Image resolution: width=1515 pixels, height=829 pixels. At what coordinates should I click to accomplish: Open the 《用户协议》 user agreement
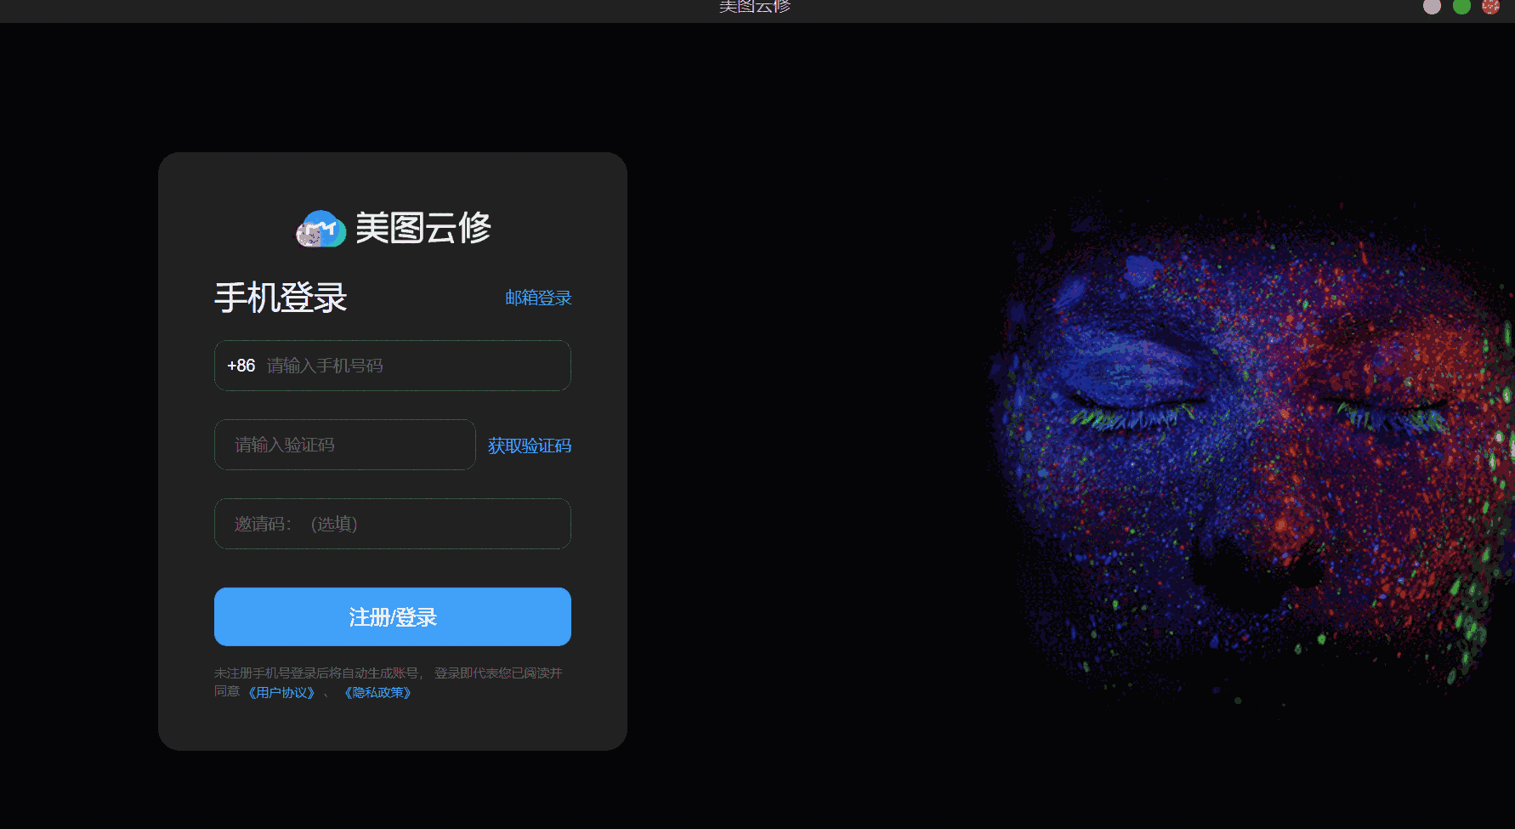point(281,692)
